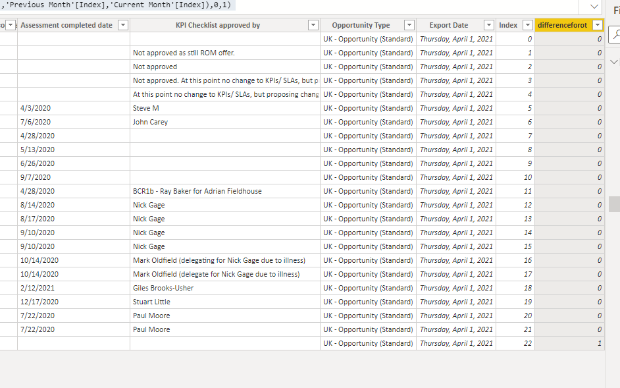This screenshot has height=388, width=620.
Task: Open Index column filter dropdown
Action: coord(527,25)
